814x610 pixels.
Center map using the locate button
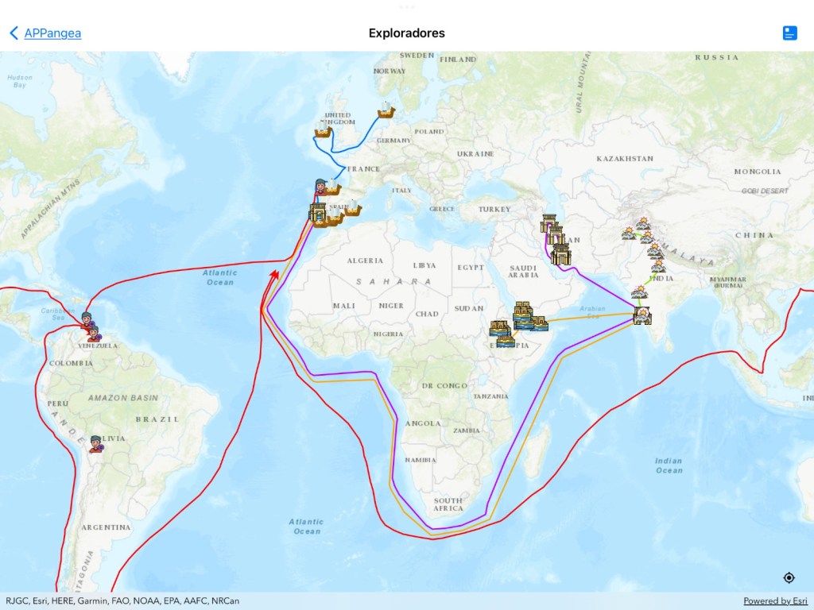click(x=789, y=577)
